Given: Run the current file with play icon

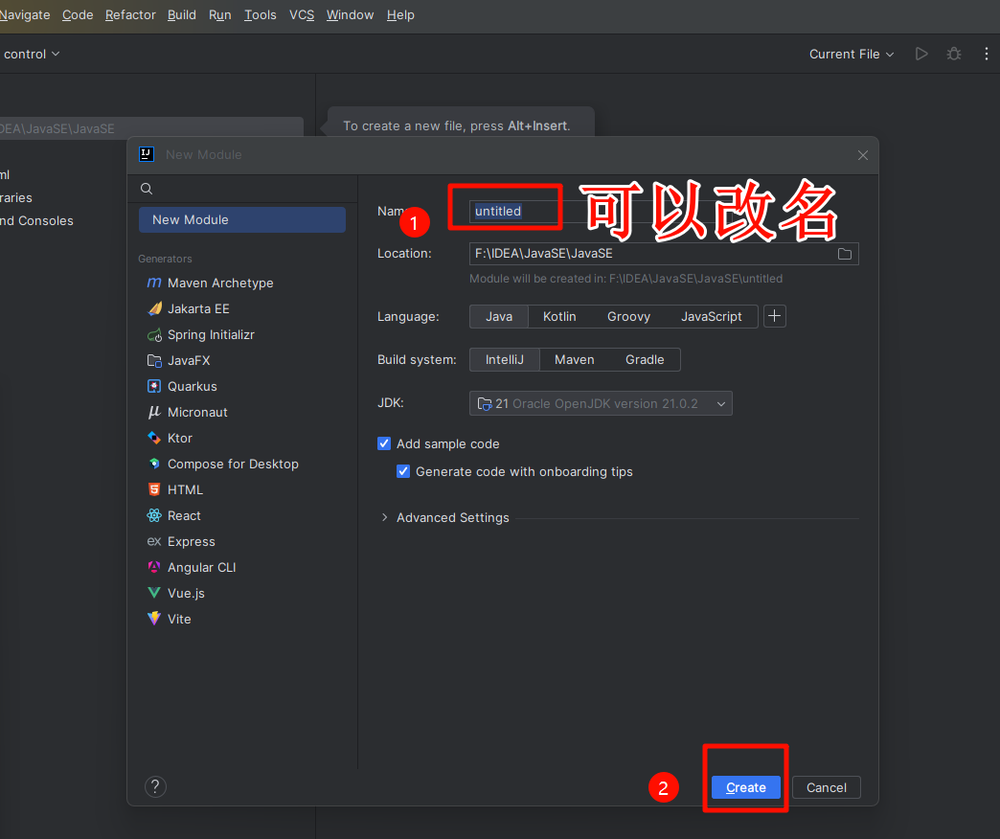Looking at the screenshot, I should 920,55.
